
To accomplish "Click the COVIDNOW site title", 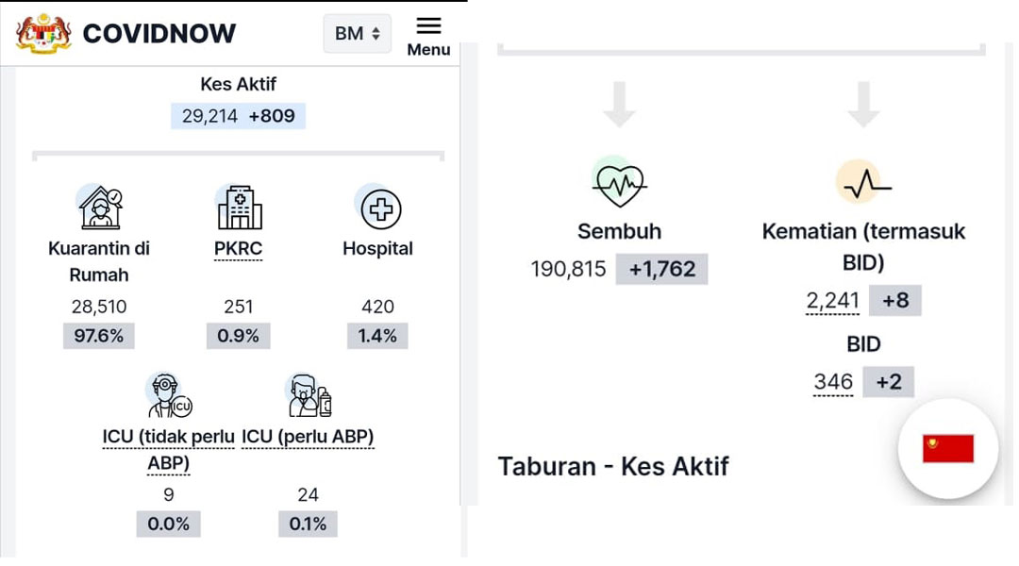I will click(159, 34).
